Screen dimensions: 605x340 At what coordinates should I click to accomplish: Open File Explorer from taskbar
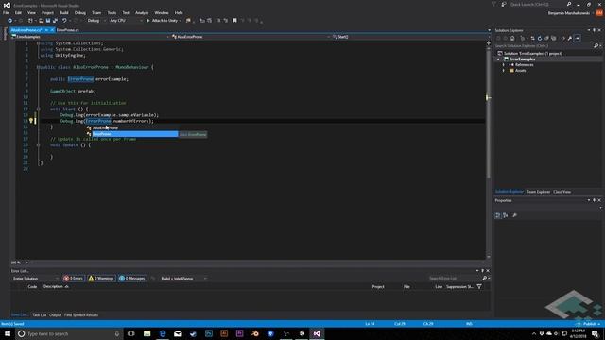point(147,333)
